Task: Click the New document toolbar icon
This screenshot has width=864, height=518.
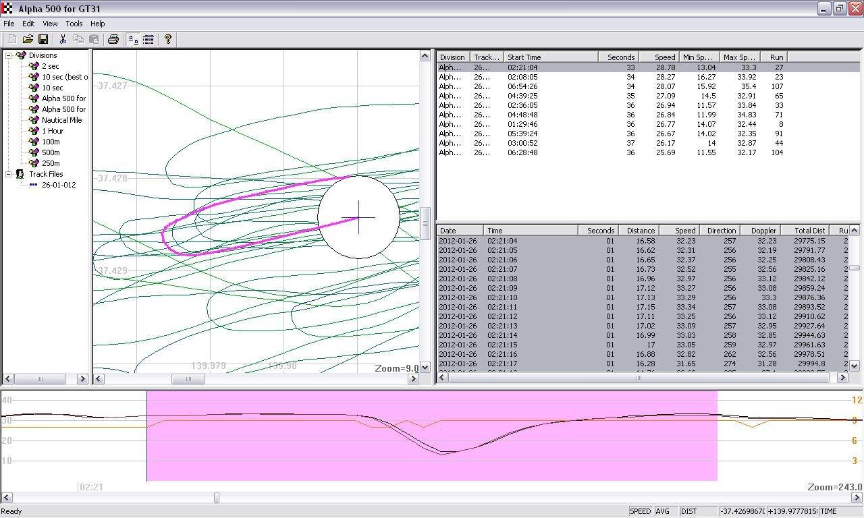Action: coord(12,40)
